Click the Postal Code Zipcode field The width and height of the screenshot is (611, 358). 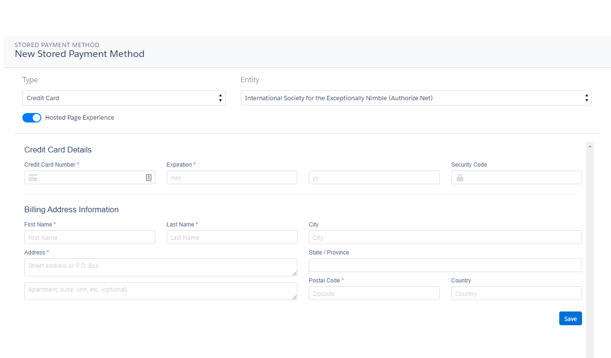(x=374, y=293)
